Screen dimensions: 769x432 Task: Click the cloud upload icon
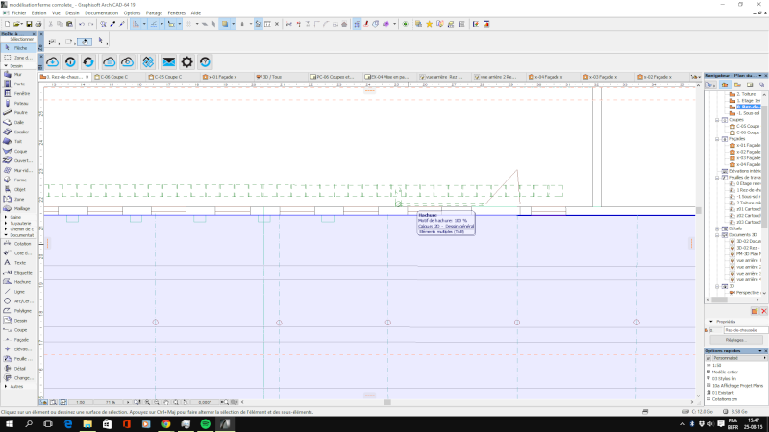click(53, 62)
